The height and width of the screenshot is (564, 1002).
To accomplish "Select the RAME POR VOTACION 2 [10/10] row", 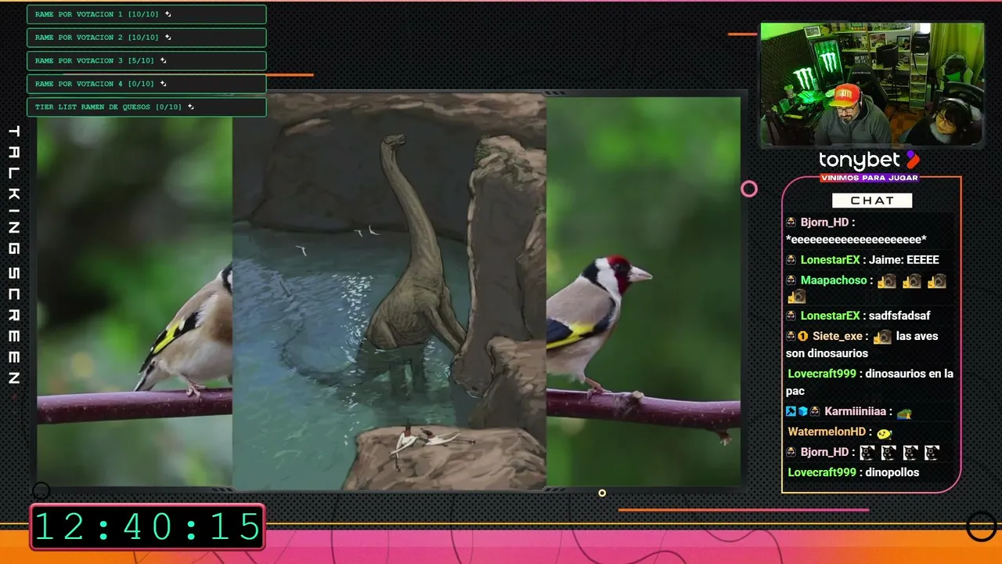I will [x=146, y=38].
